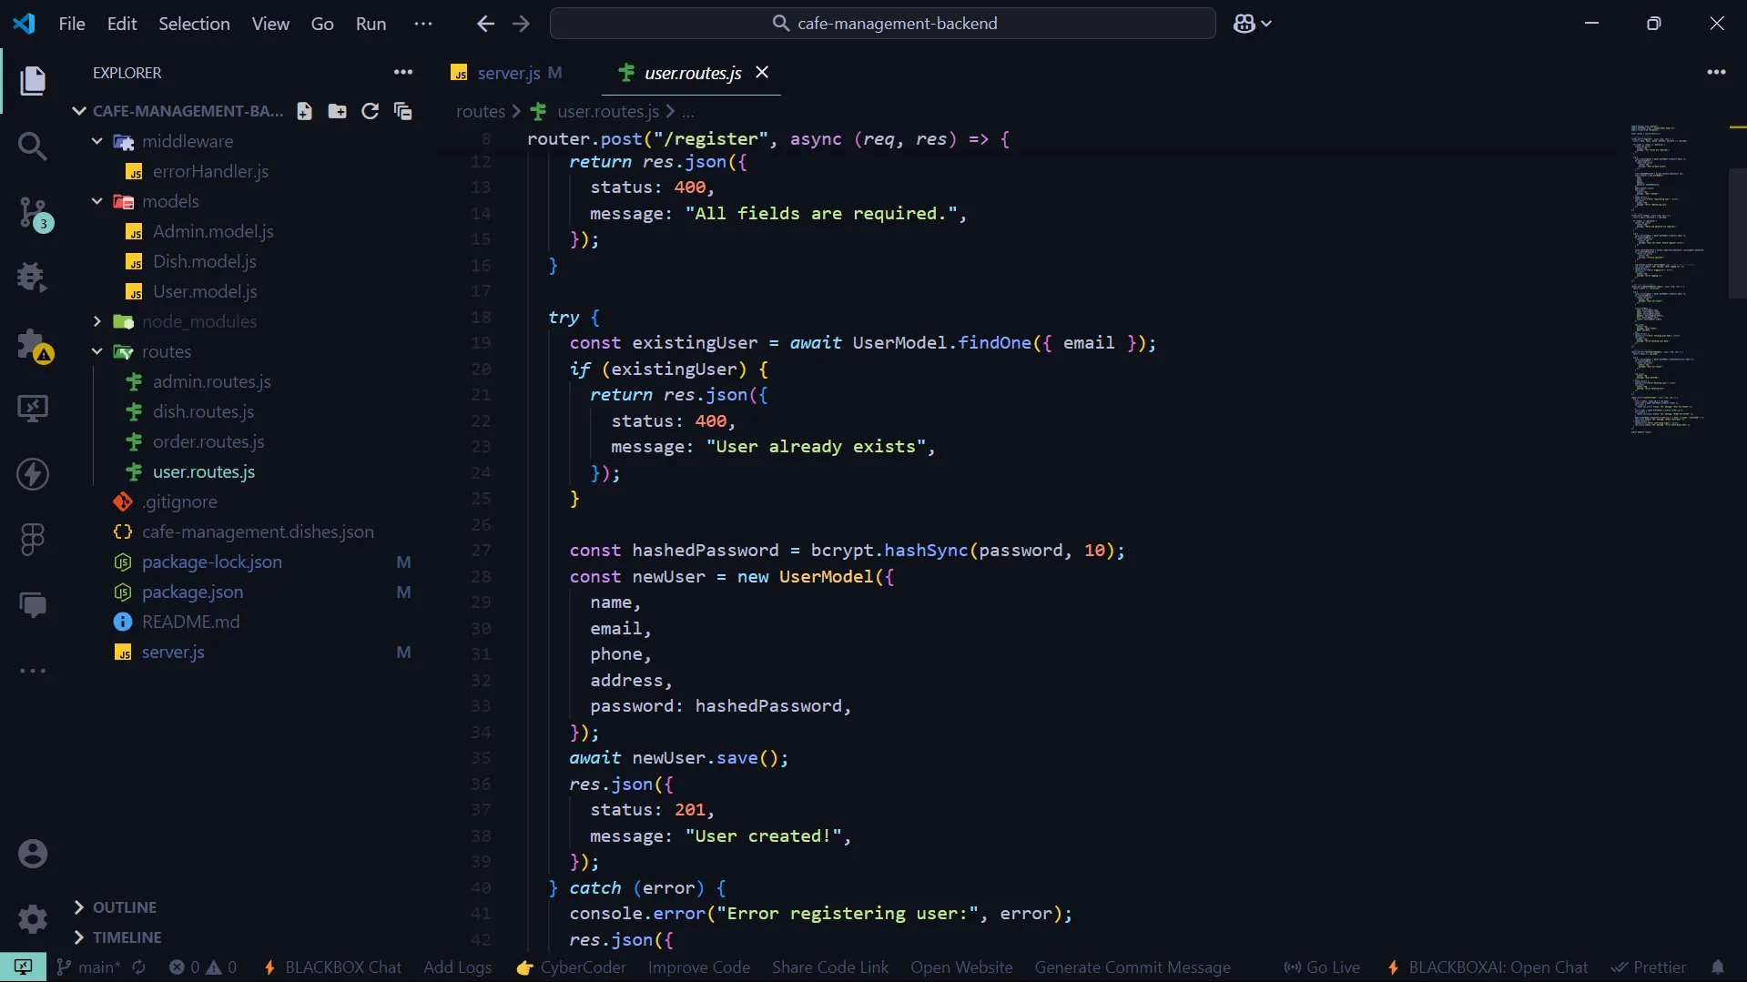Open the View menu
This screenshot has height=982, width=1747.
pyautogui.click(x=270, y=24)
